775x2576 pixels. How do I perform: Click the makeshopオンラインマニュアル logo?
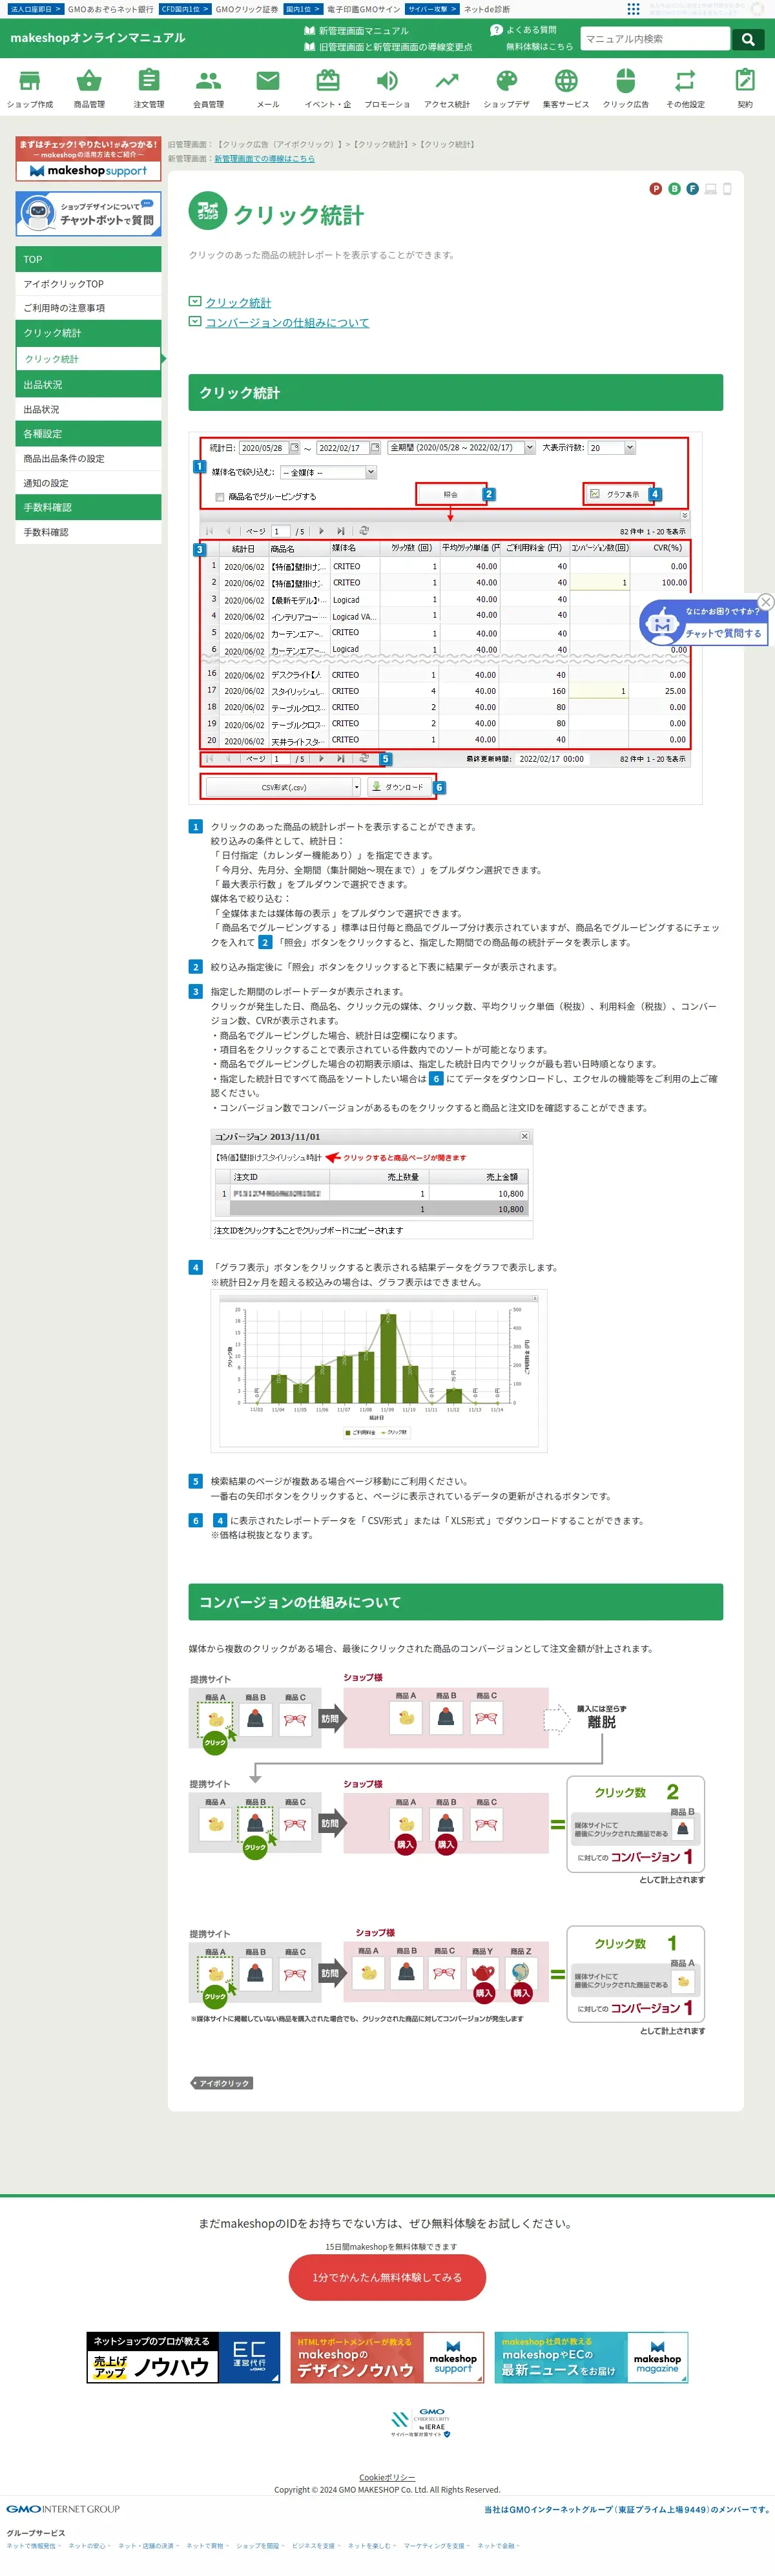tap(98, 38)
